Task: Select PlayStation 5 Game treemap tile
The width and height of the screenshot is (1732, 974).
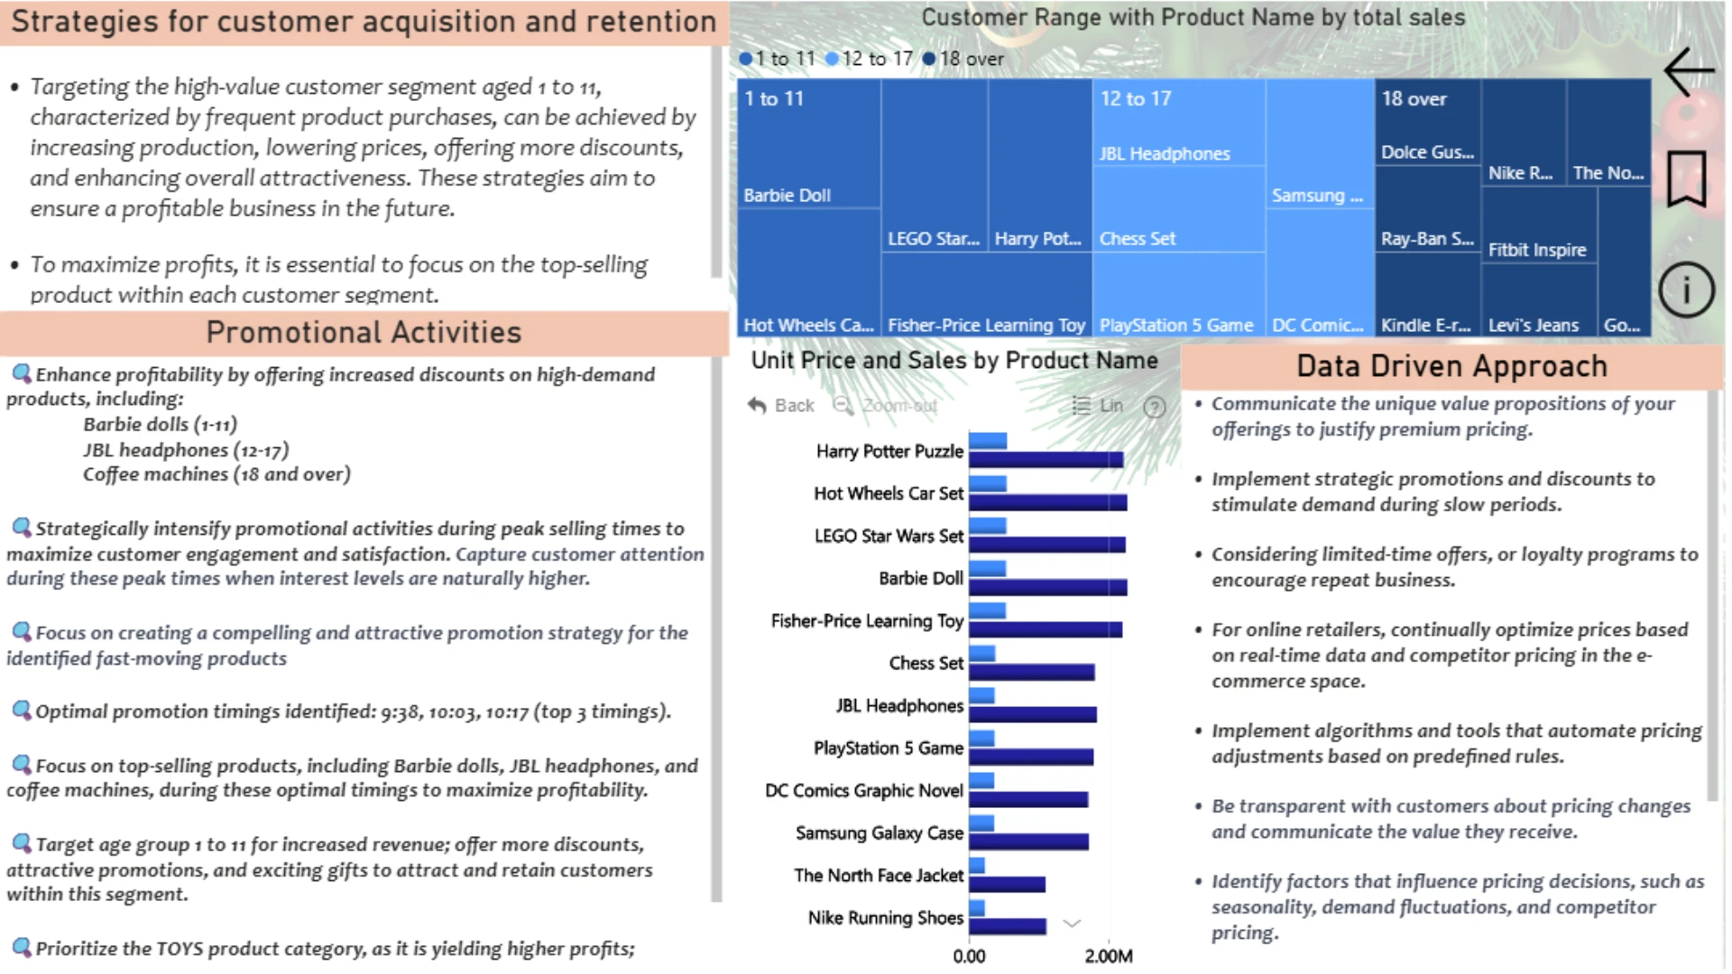Action: [x=1178, y=295]
